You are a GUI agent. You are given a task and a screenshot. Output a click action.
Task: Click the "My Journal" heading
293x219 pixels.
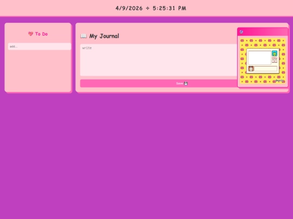(104, 36)
